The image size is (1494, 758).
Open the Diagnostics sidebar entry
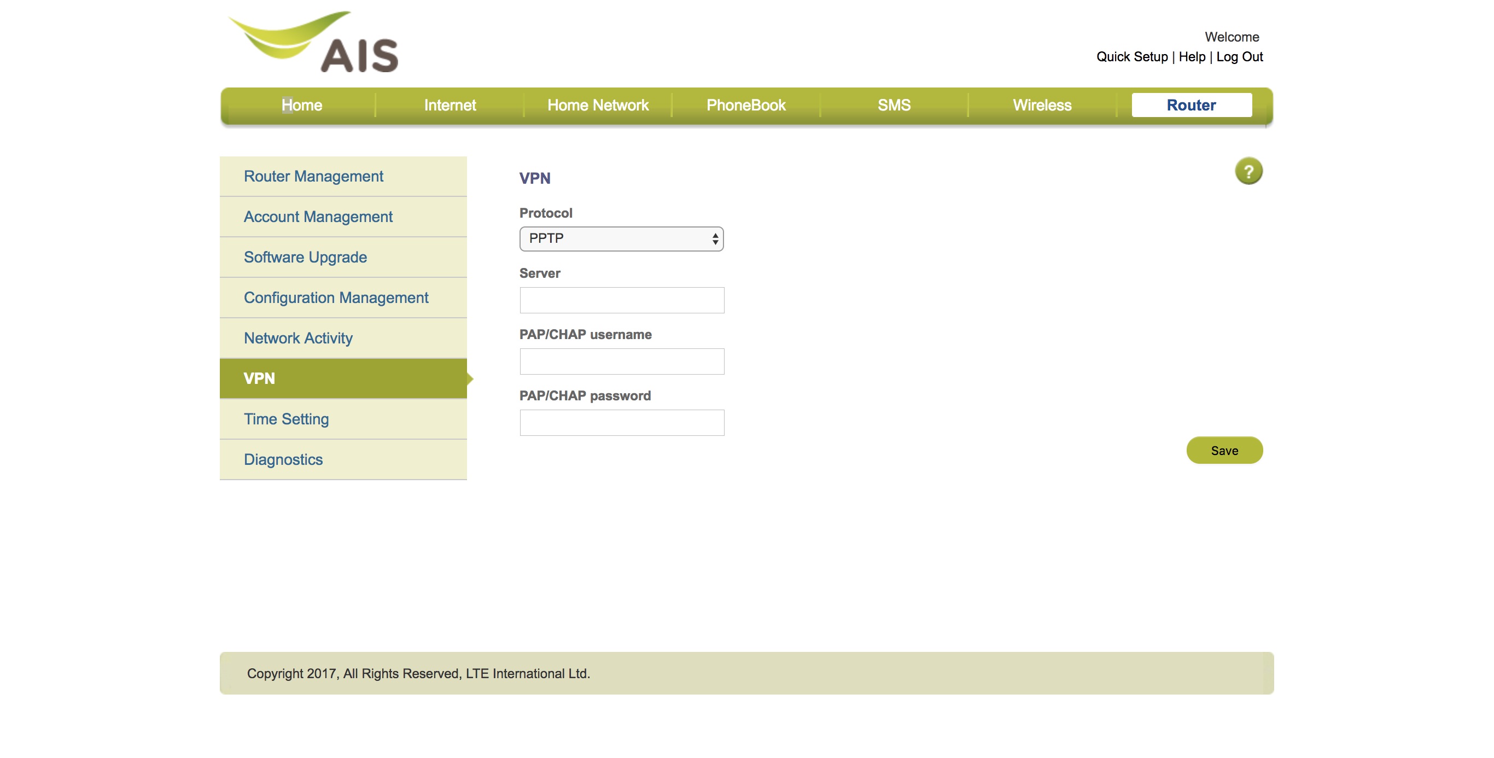pos(283,459)
